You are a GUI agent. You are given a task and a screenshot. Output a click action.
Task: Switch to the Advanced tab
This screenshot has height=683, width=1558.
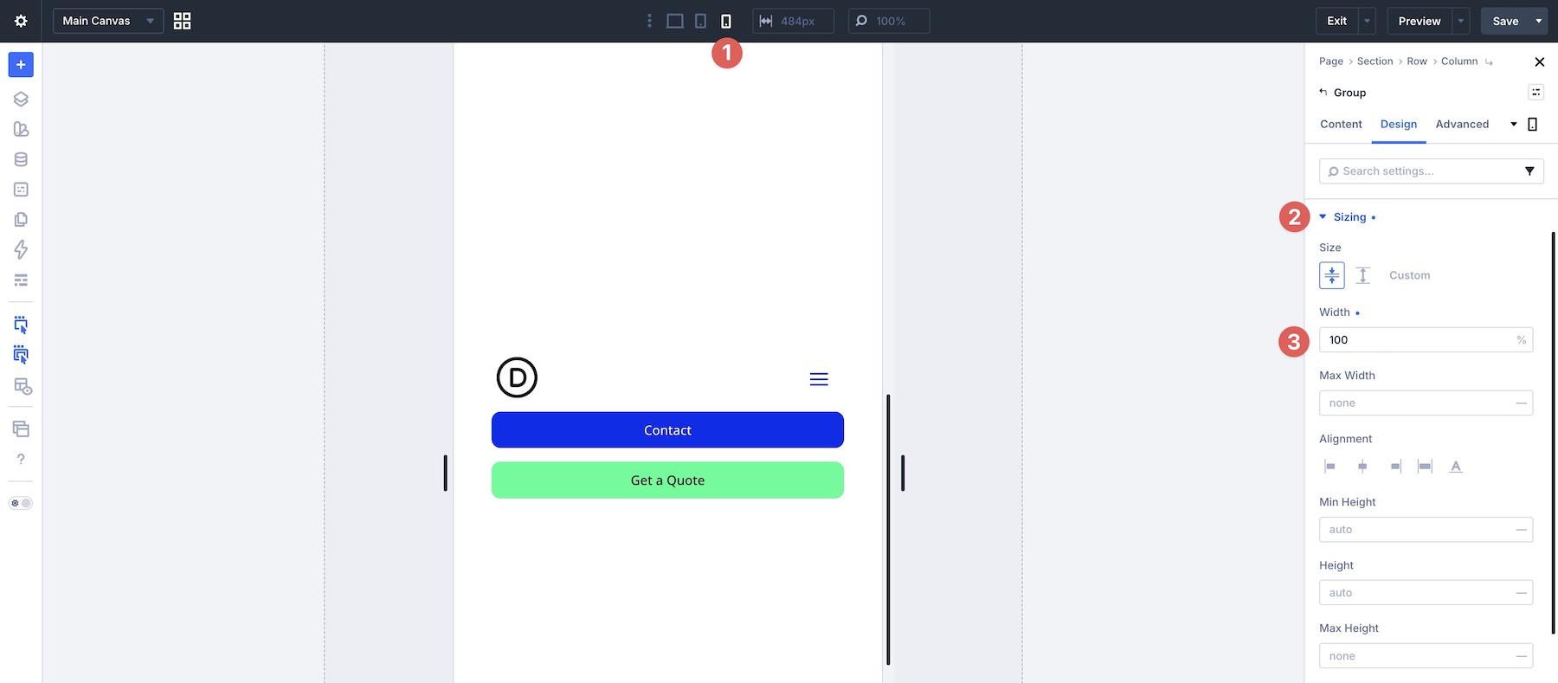1462,124
